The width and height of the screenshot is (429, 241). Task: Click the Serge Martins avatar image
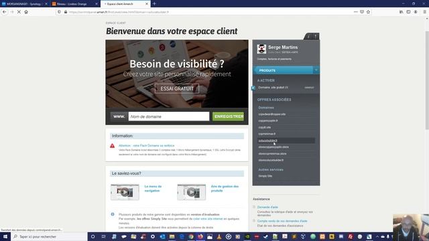[x=261, y=49]
